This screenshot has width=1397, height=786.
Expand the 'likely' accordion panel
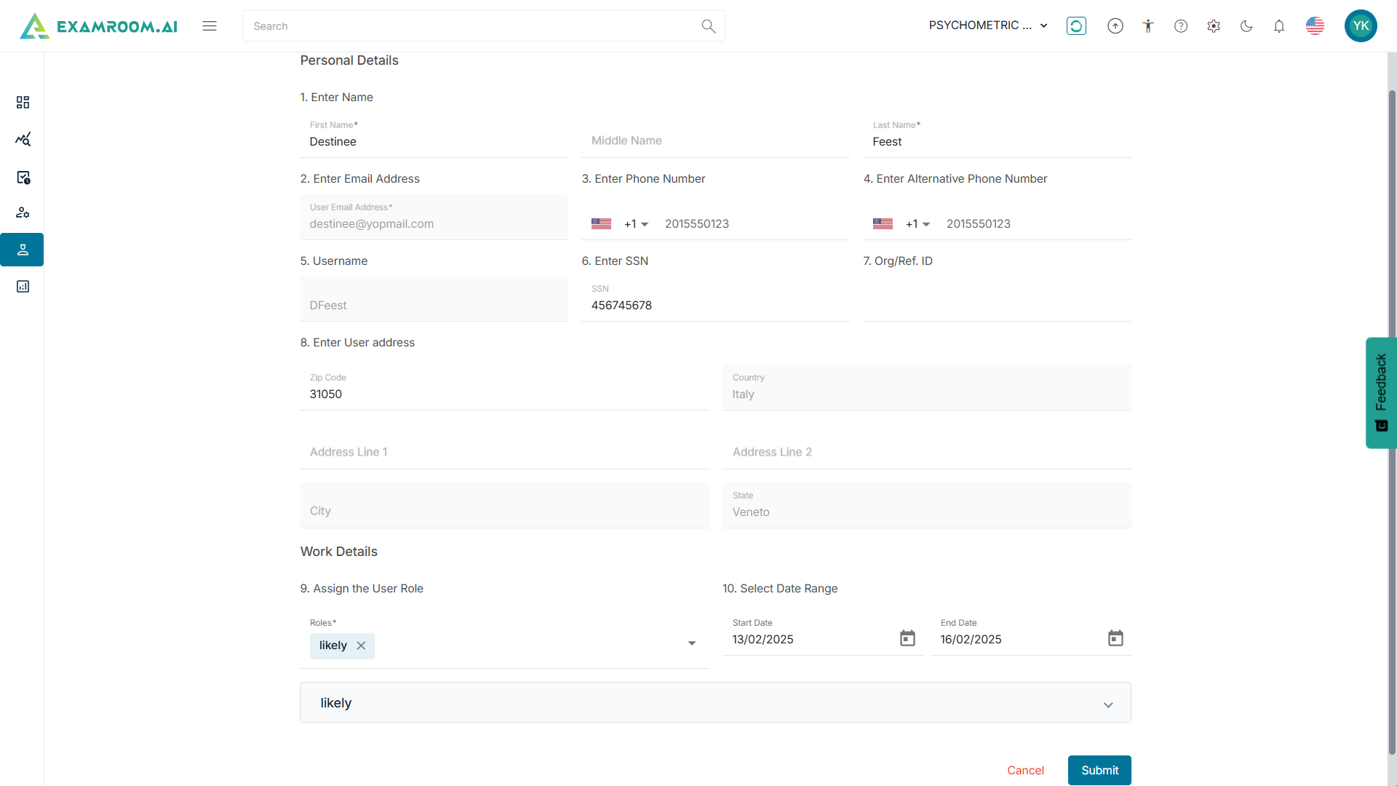pyautogui.click(x=1107, y=704)
